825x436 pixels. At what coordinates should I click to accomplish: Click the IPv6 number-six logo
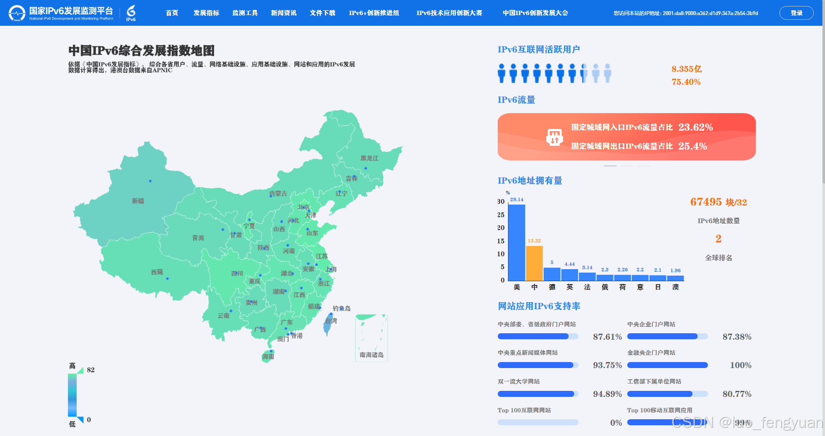tap(131, 13)
